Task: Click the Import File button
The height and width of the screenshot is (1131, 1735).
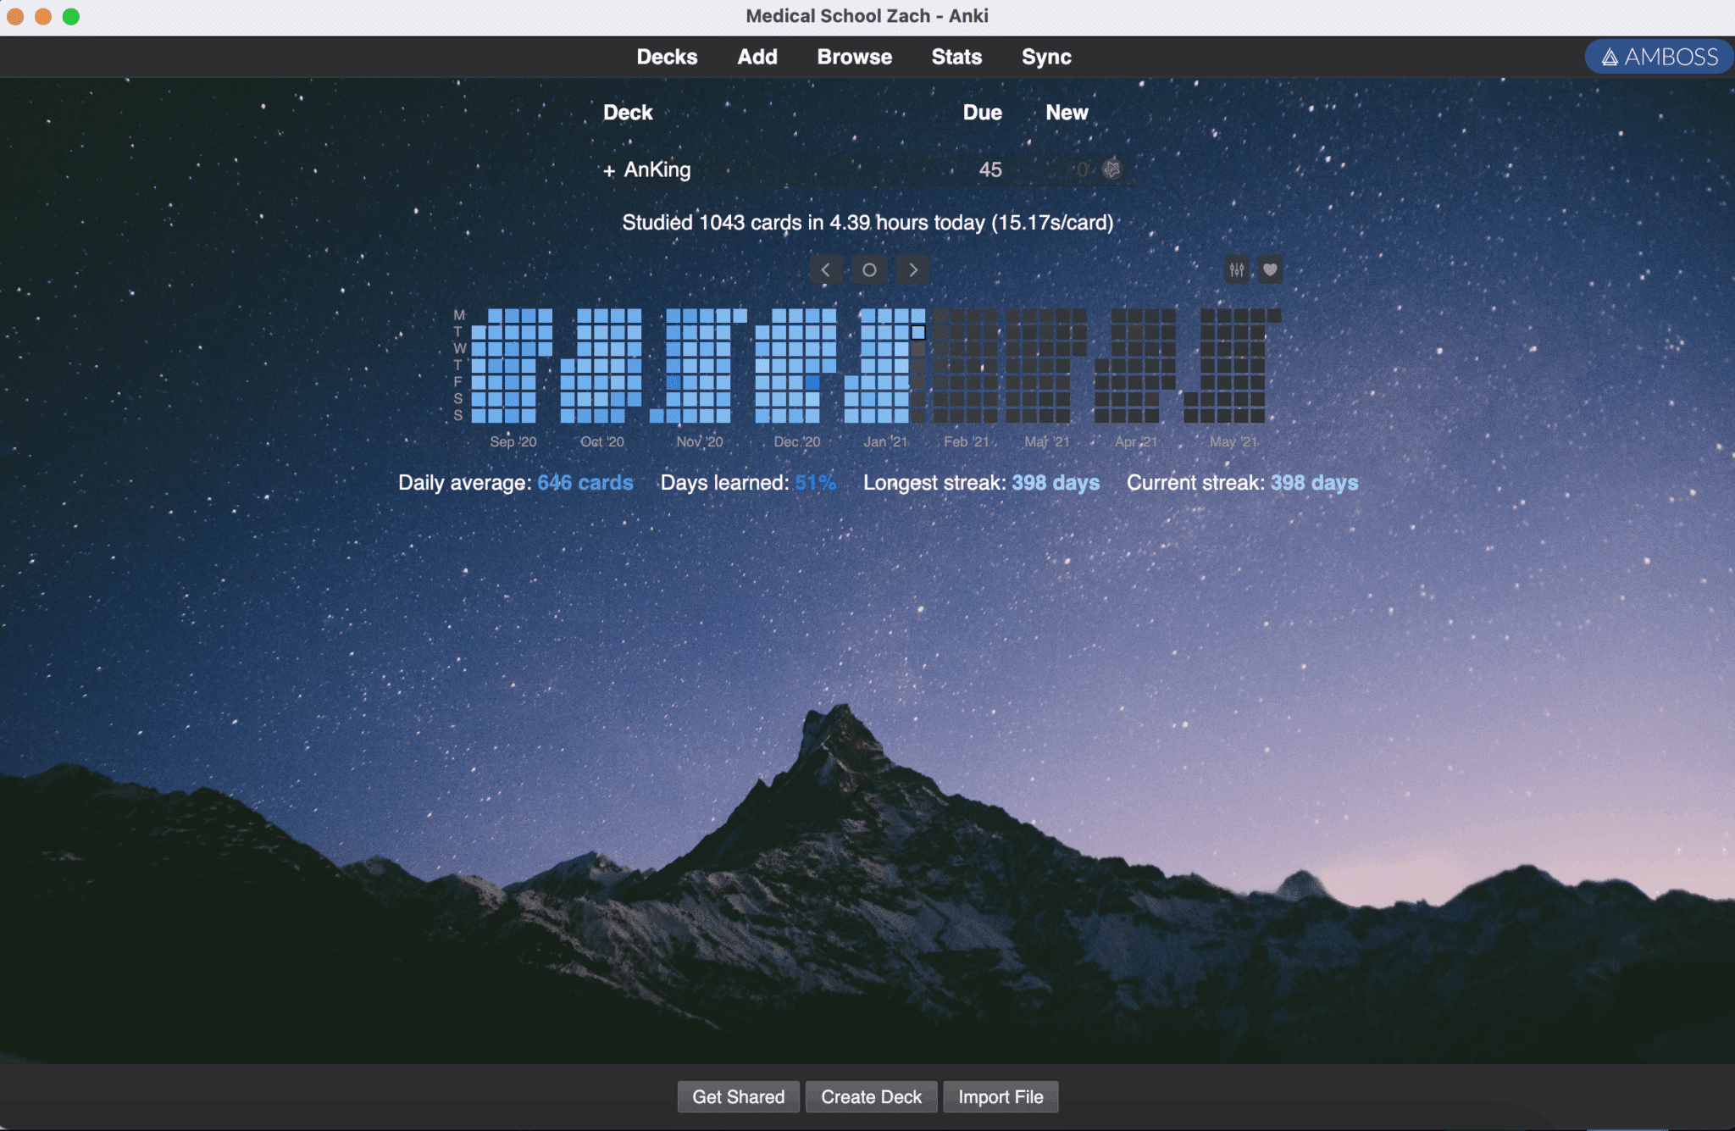Action: 1001,1096
